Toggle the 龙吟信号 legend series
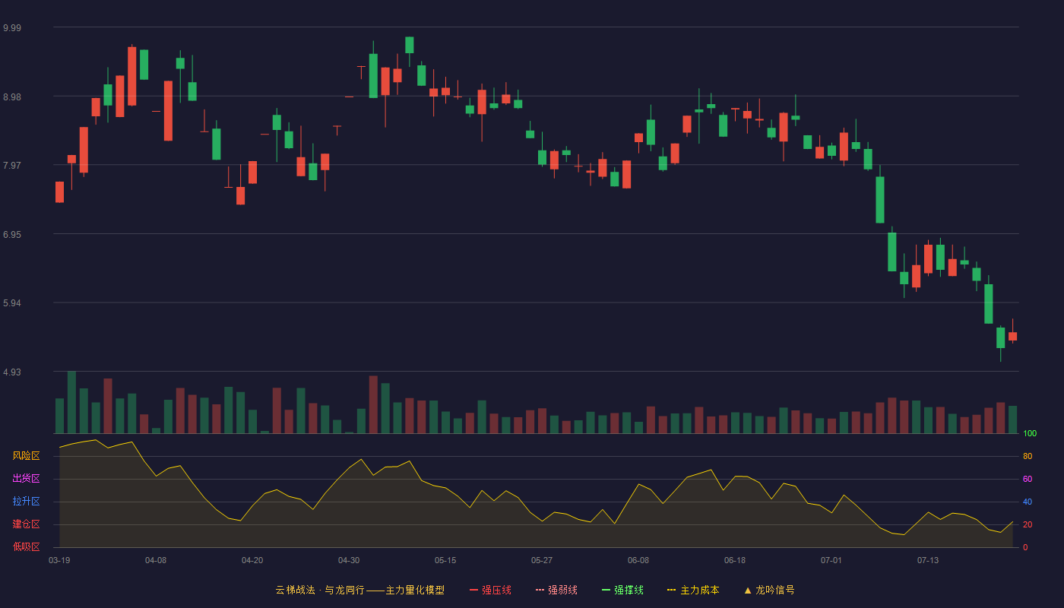This screenshot has width=1064, height=608. click(x=769, y=590)
